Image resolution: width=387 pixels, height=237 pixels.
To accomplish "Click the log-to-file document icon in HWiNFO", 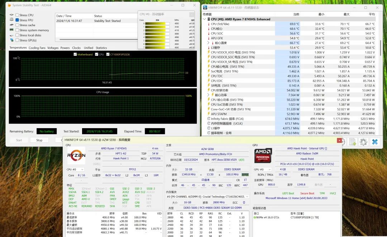I will tap(353, 142).
